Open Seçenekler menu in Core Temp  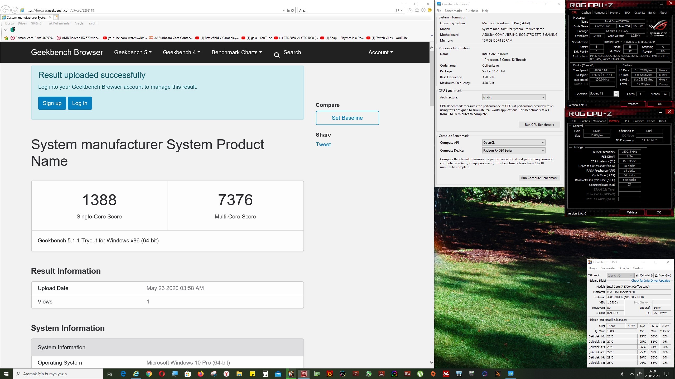608,268
